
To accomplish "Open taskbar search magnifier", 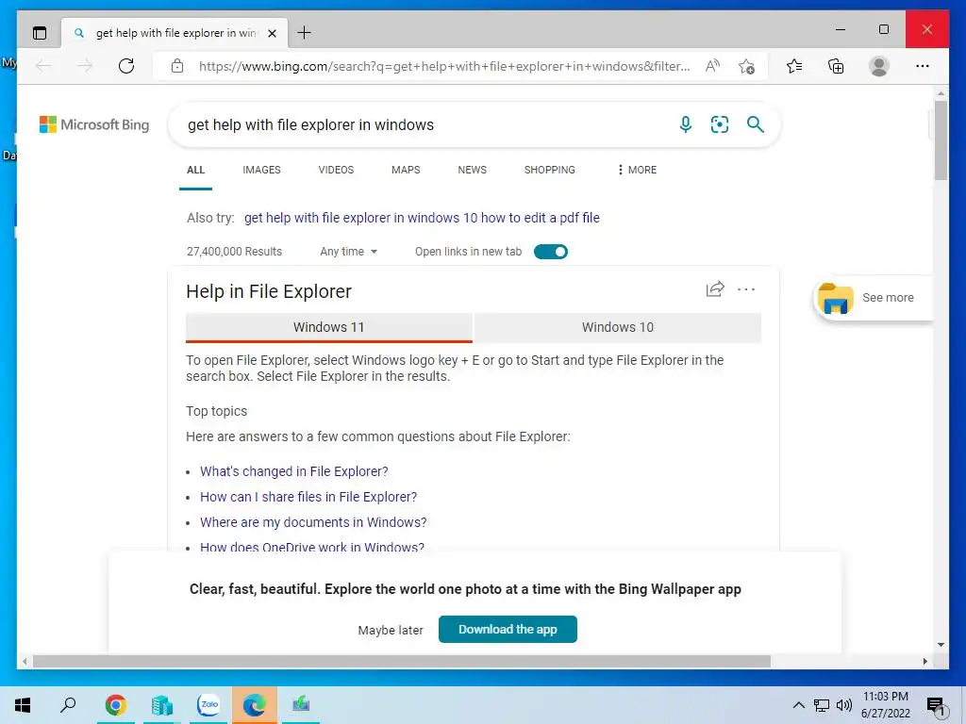I will (x=68, y=704).
